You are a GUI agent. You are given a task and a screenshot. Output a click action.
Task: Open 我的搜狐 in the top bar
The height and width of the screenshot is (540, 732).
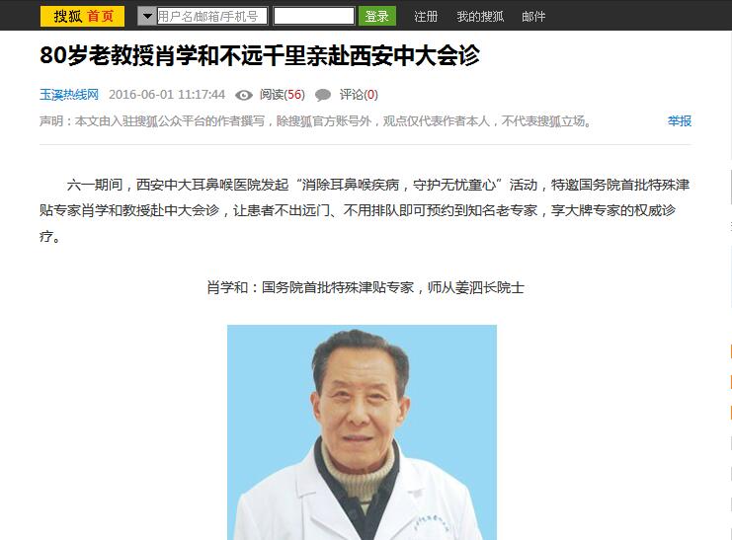pyautogui.click(x=480, y=17)
